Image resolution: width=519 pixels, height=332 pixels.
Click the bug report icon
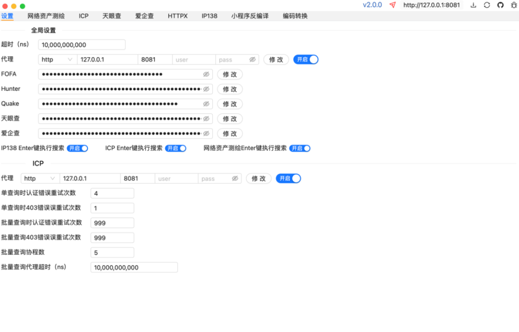point(514,5)
